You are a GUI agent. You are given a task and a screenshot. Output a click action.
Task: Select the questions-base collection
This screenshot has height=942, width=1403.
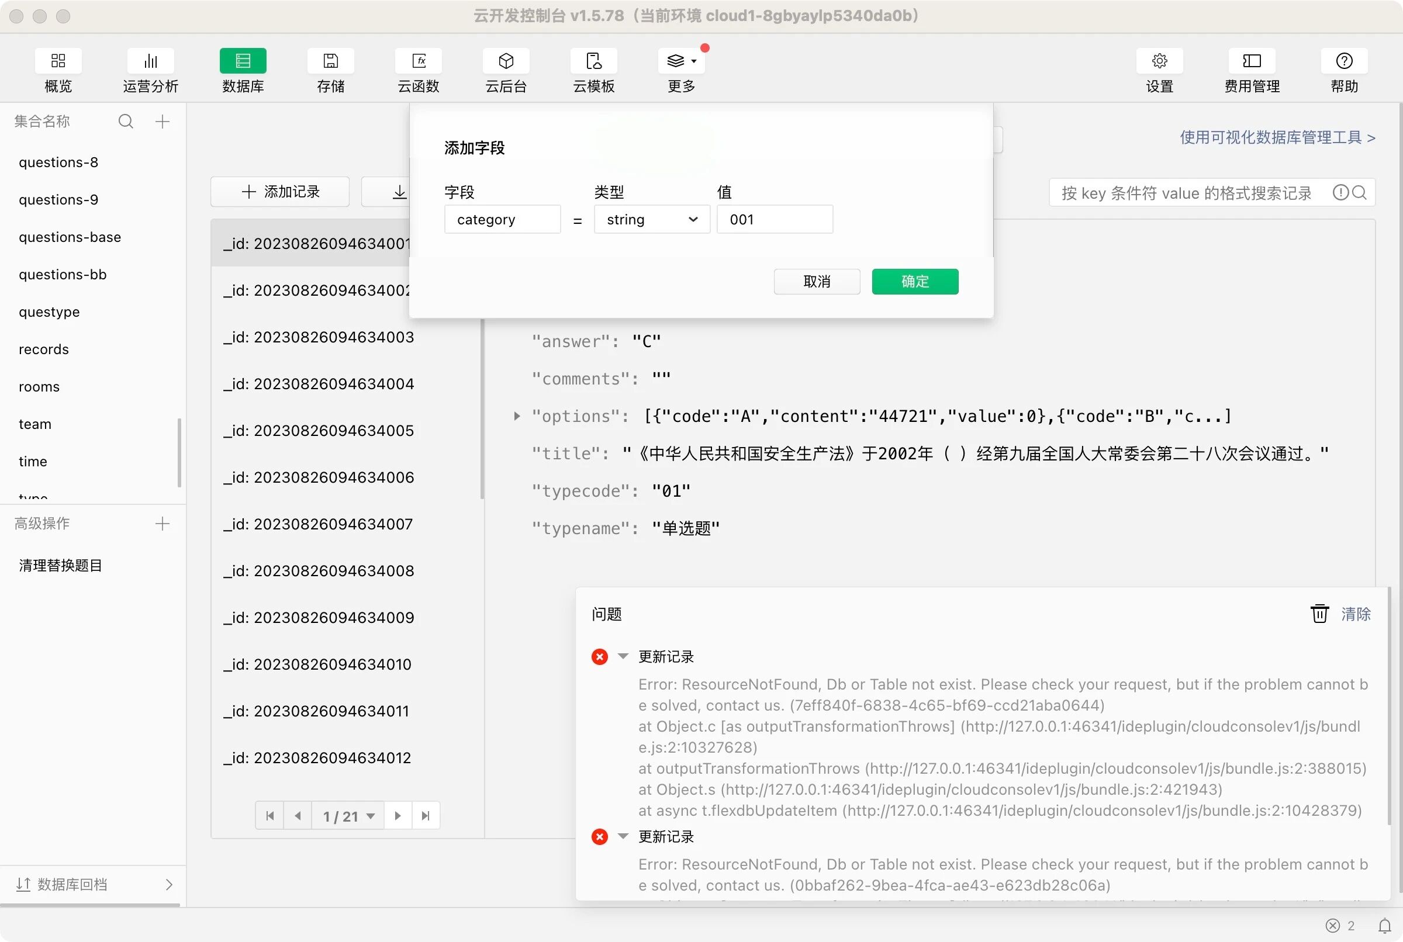pos(70,237)
